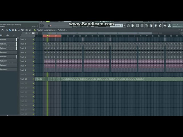Screen dimensions: 183x137
Task: Show automation clips via line icon in picker
Action: pyautogui.click(x=14, y=35)
